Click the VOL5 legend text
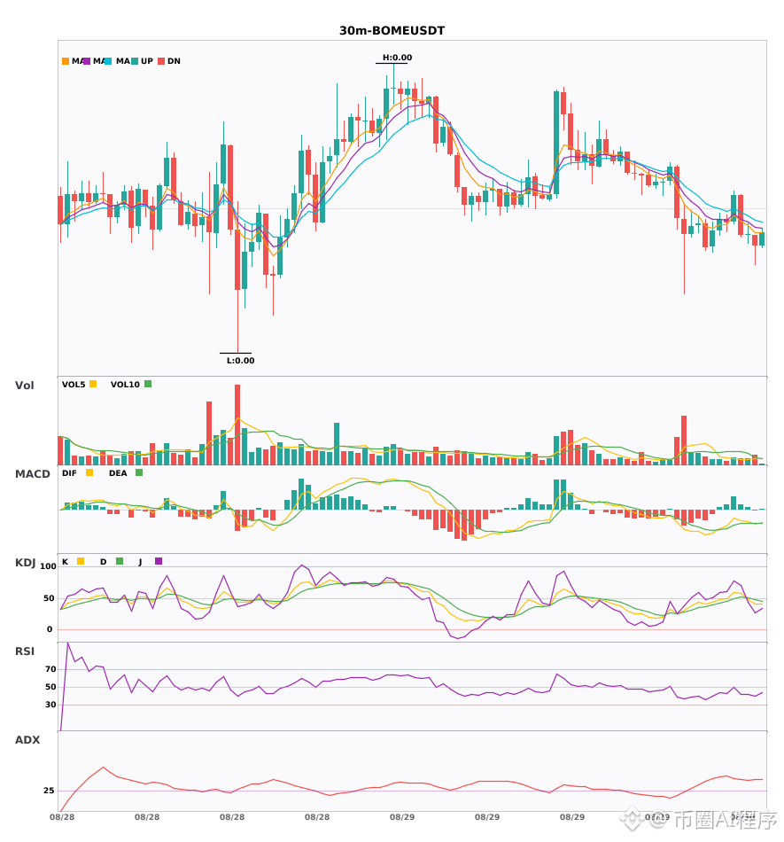The image size is (784, 842). tap(74, 384)
